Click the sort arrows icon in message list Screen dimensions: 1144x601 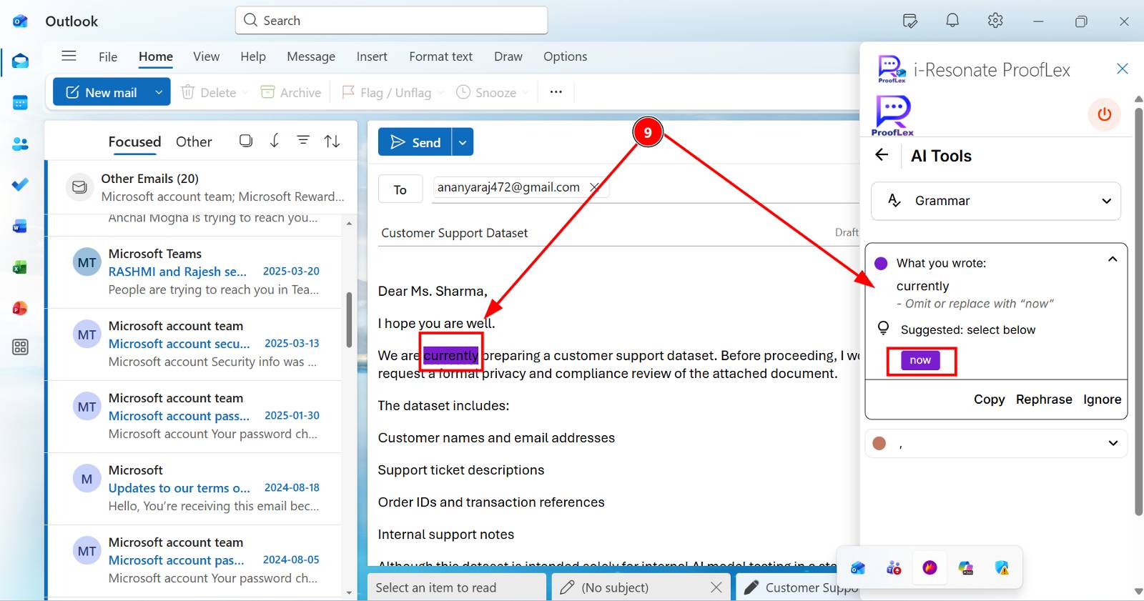332,141
